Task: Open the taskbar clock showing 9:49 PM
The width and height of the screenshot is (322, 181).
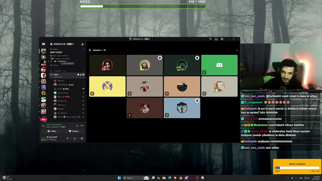Action: (x=315, y=178)
